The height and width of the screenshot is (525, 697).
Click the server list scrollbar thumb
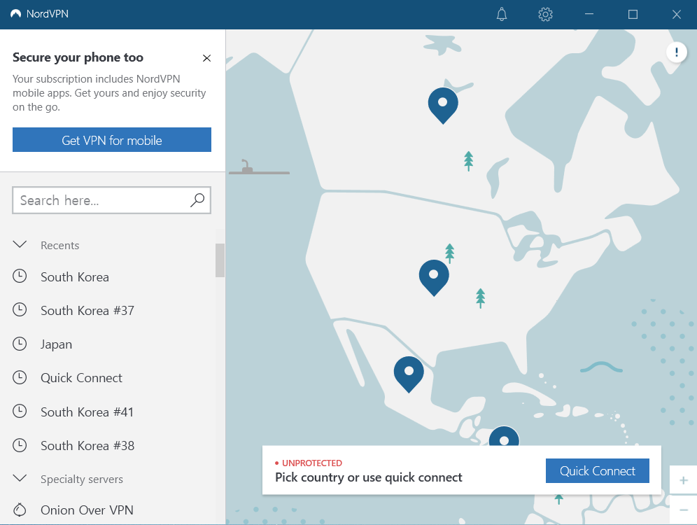[x=220, y=260]
